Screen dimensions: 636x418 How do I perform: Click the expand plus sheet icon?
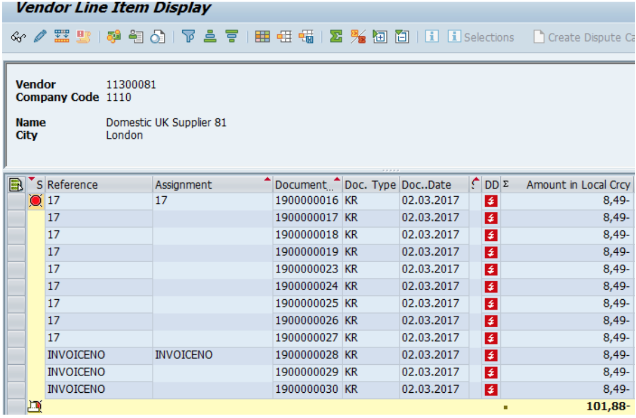point(380,37)
